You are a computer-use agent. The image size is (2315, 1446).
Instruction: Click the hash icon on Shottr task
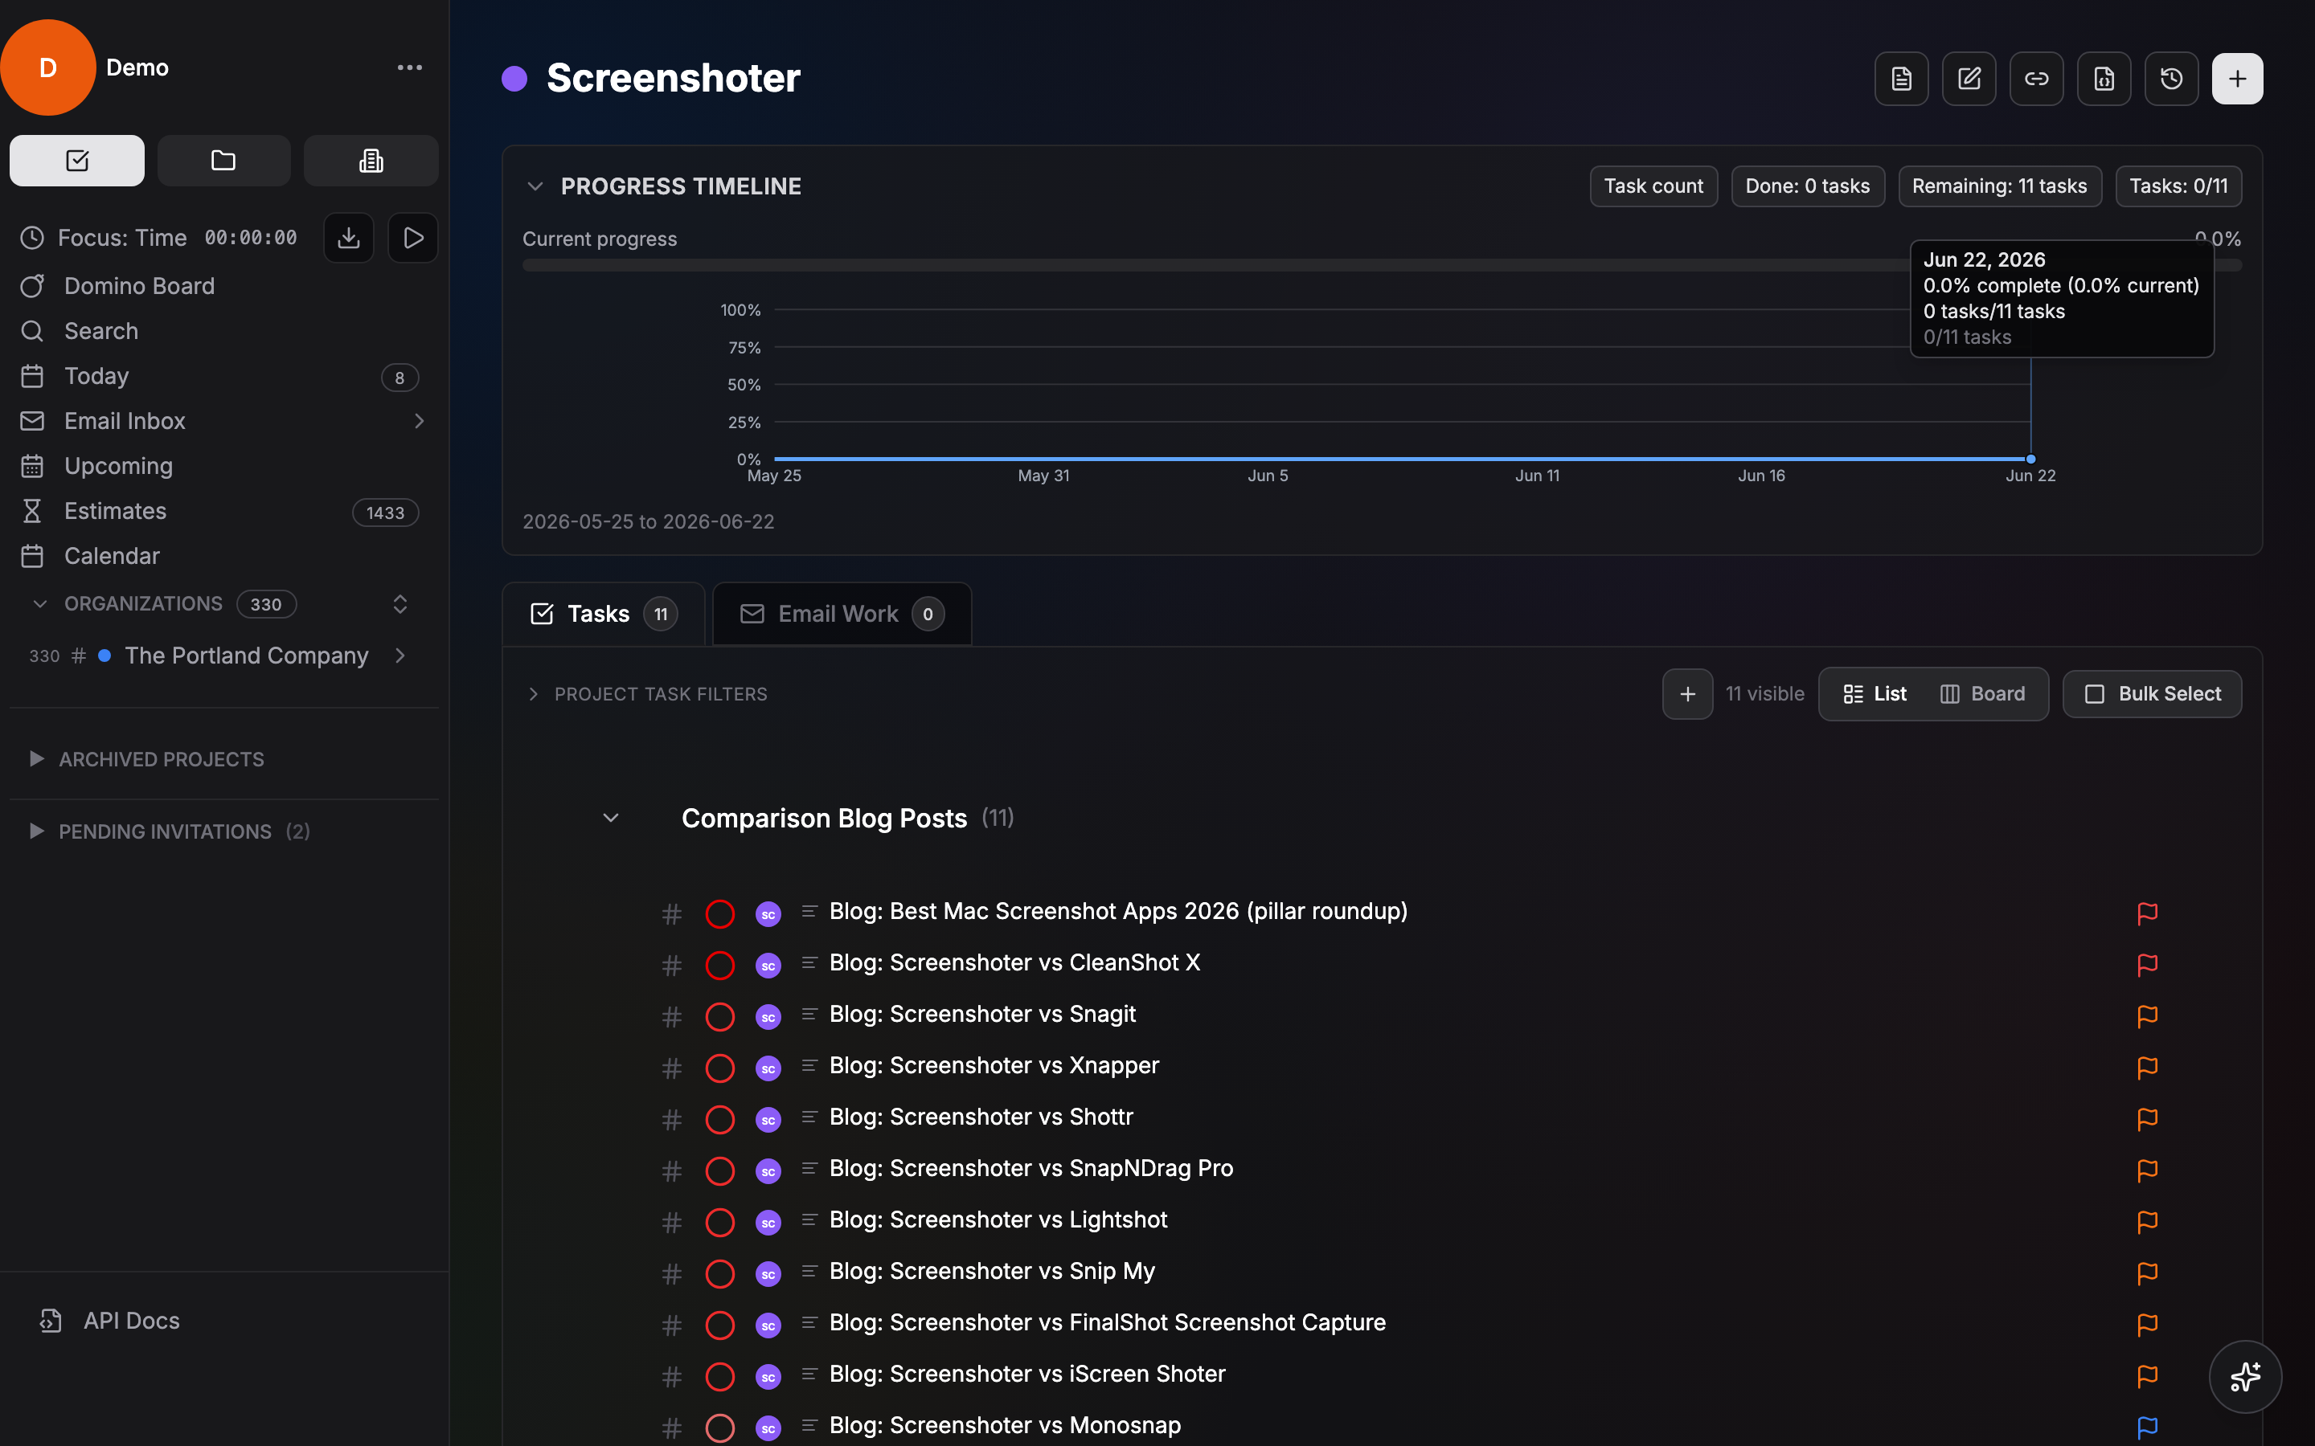(x=671, y=1120)
